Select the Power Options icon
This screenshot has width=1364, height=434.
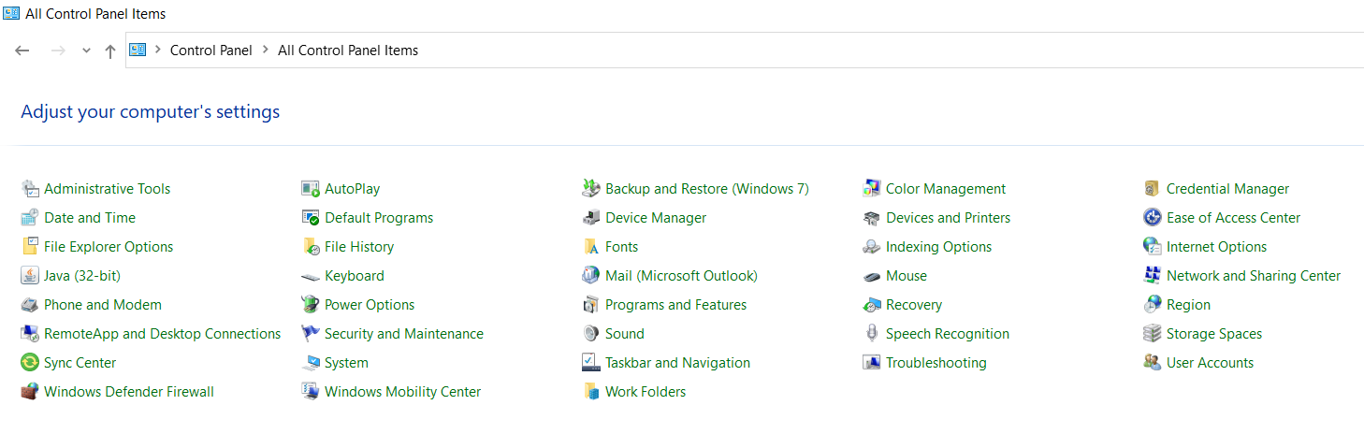tap(310, 305)
